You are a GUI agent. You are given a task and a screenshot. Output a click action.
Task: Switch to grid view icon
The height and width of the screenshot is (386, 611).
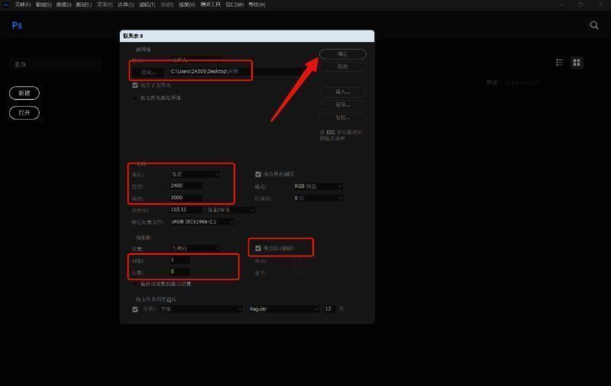(x=577, y=63)
